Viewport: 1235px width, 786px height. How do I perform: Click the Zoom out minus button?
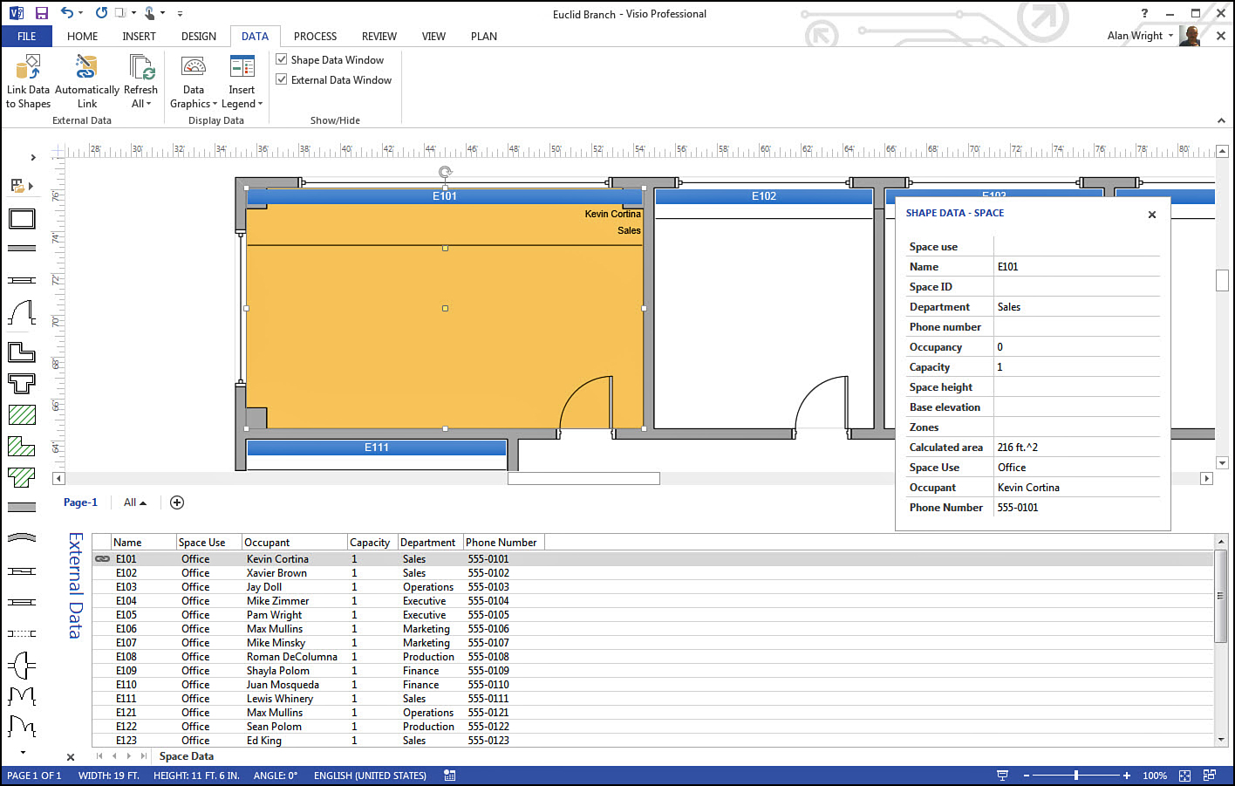[x=1027, y=776]
